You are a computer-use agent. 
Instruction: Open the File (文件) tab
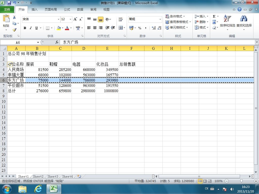pos(7,10)
